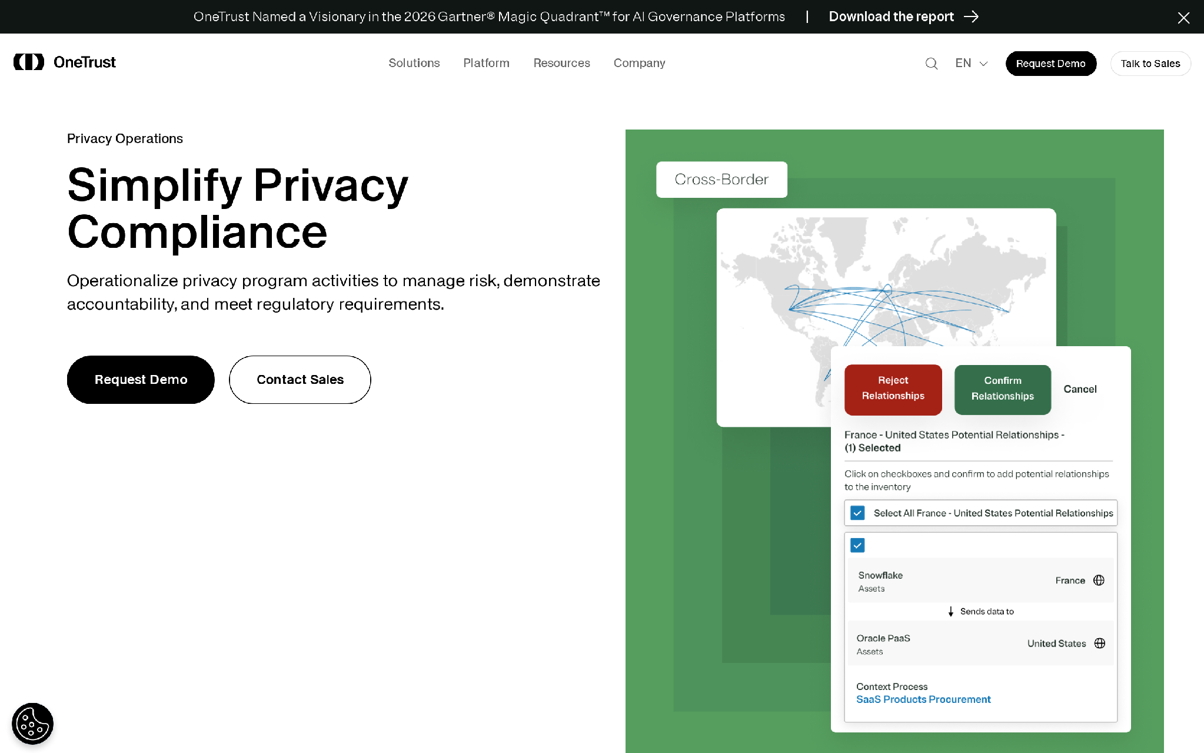Click the Privacy Operations label

pyautogui.click(x=125, y=138)
